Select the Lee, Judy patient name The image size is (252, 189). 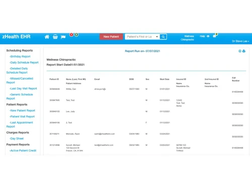pyautogui.click(x=71, y=111)
